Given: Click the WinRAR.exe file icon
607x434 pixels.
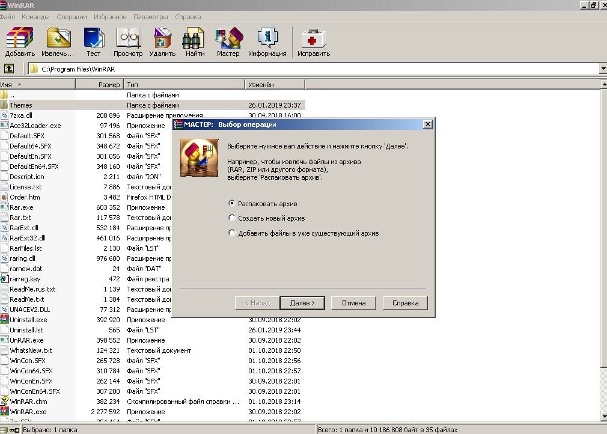Looking at the screenshot, I should pos(4,412).
